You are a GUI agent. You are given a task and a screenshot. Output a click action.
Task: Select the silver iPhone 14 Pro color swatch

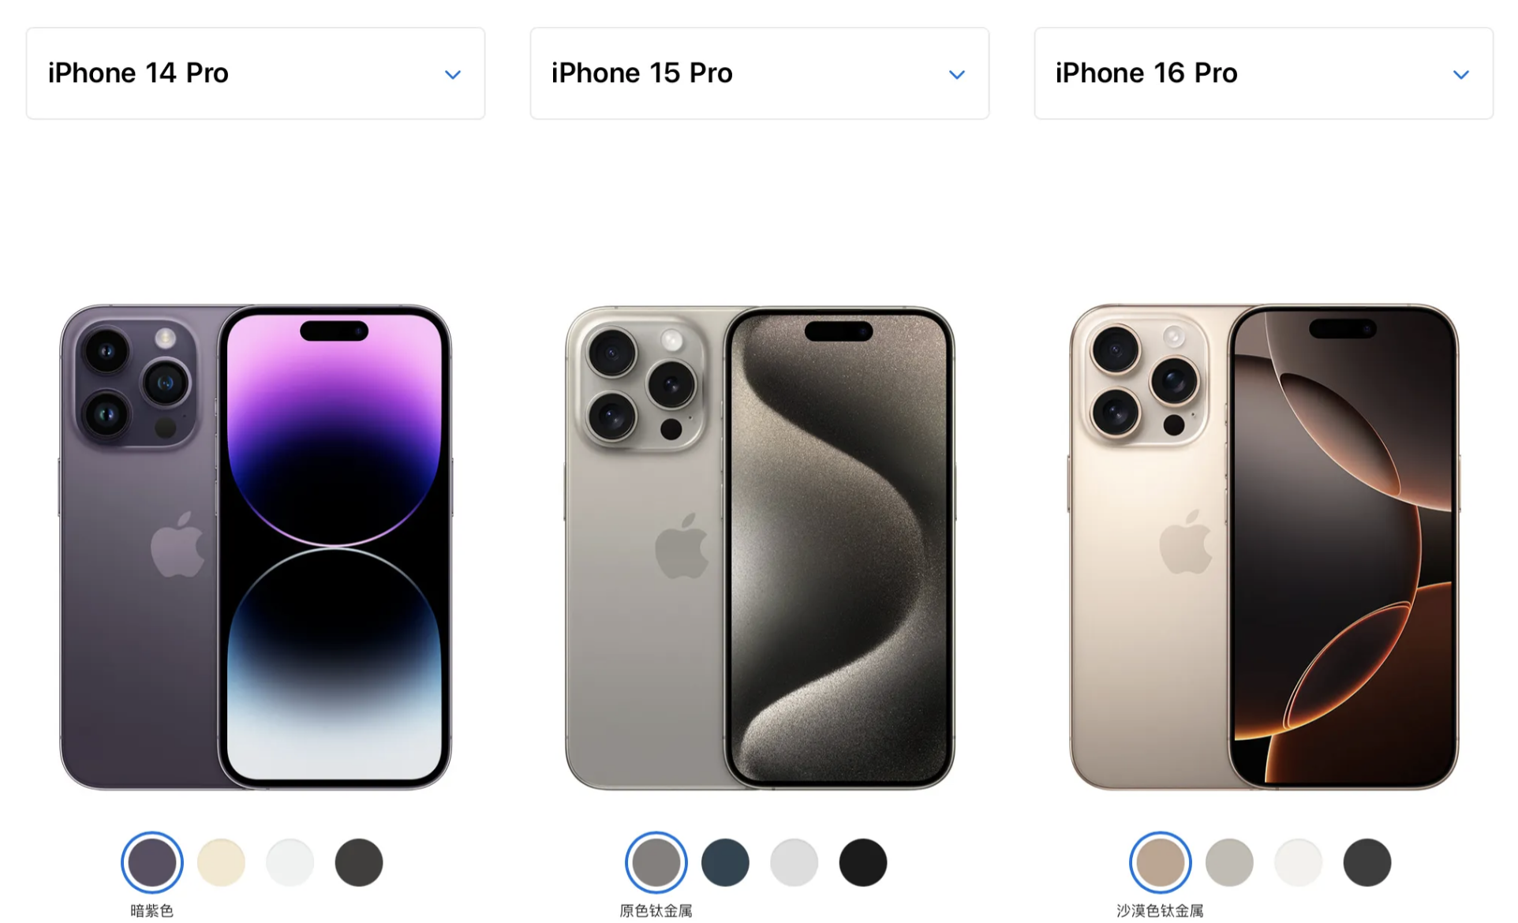coord(290,862)
